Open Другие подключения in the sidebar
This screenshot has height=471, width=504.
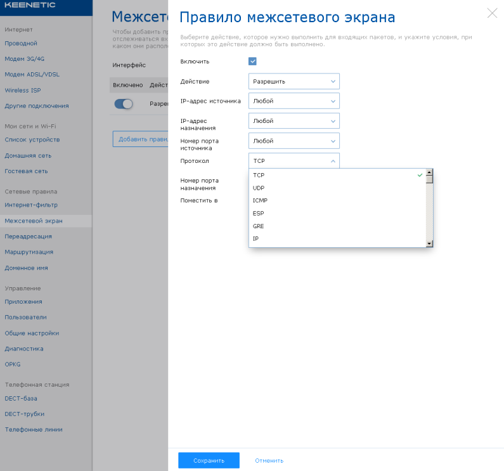point(37,106)
